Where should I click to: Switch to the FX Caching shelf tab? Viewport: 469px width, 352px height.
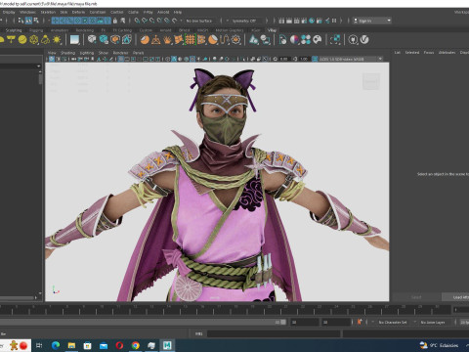122,30
